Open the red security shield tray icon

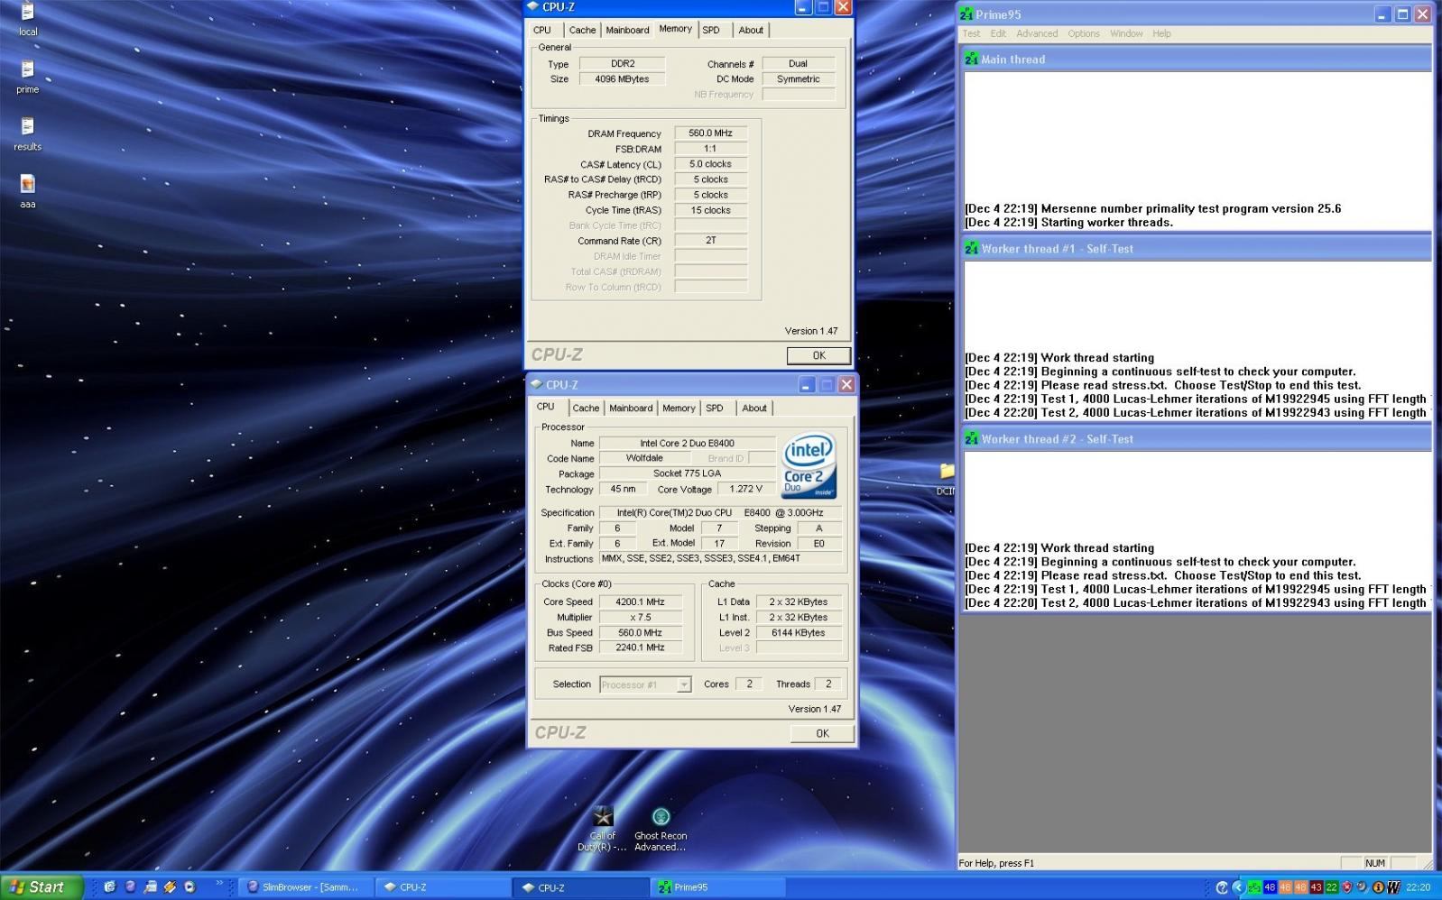(x=1347, y=888)
